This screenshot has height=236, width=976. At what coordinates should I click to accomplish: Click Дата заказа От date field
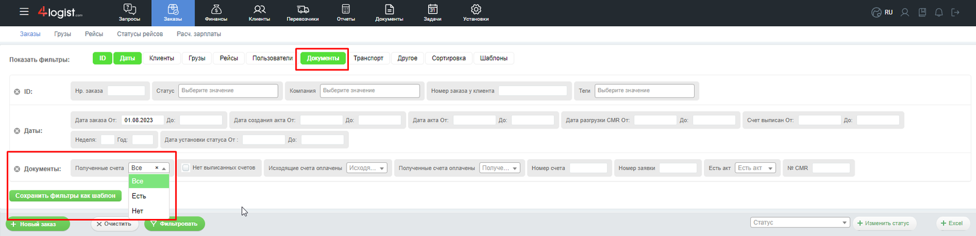click(x=142, y=120)
